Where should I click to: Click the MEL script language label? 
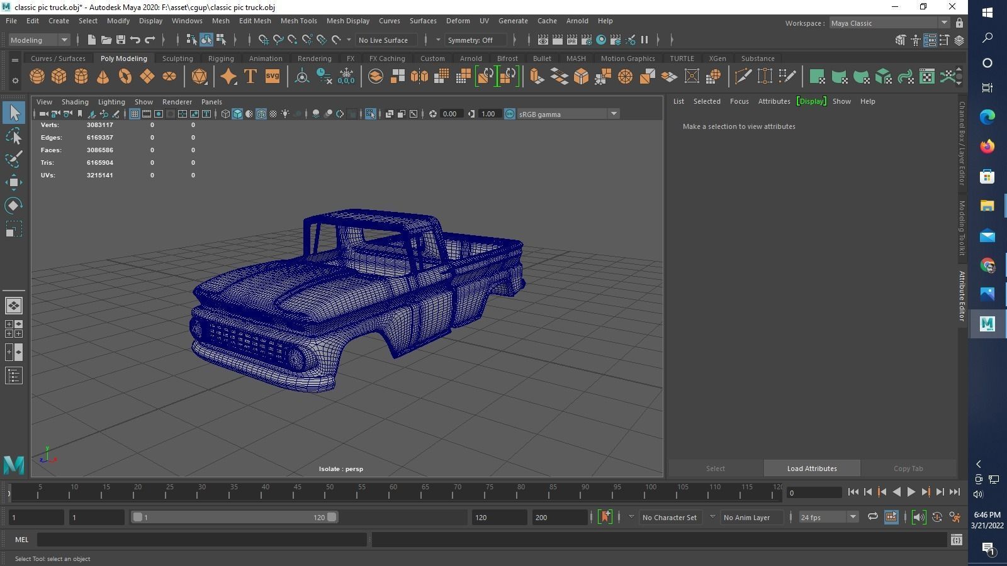click(x=21, y=539)
